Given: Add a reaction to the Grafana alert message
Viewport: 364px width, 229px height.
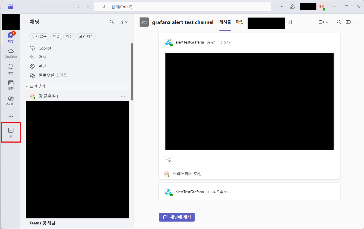Looking at the screenshot, I should tap(168, 160).
